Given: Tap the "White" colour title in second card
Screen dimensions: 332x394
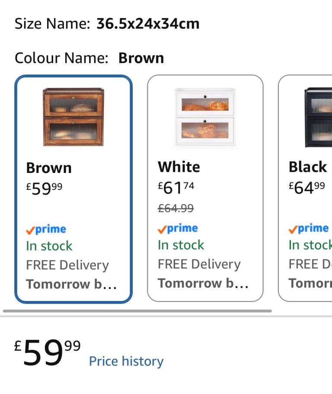Looking at the screenshot, I should [179, 167].
